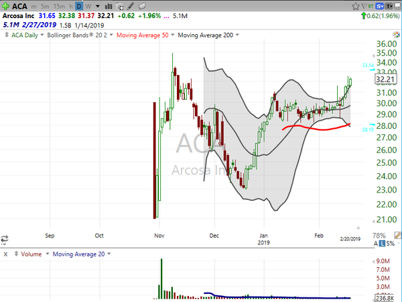Image resolution: width=402 pixels, height=302 pixels.
Task: Click the 32.21 current price label
Action: coord(385,79)
